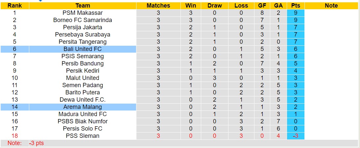Image resolution: width=360 pixels, height=148 pixels.
Task: Open the Persib Bandung team link
Action: (x=83, y=63)
